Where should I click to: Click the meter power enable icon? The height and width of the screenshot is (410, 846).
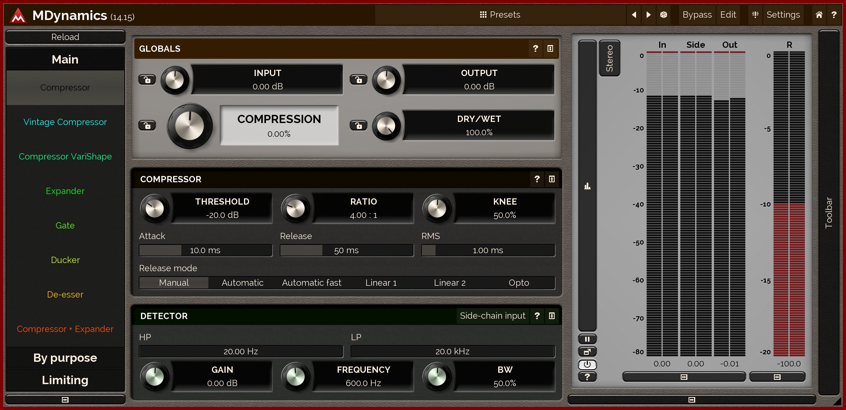coord(587,364)
